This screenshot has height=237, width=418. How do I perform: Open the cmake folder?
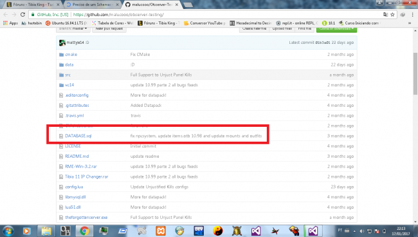click(x=71, y=55)
